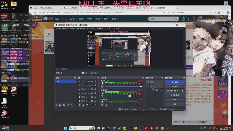The width and height of the screenshot is (233, 131).
Task: Add a new source in Sources panel
Action: point(79,105)
